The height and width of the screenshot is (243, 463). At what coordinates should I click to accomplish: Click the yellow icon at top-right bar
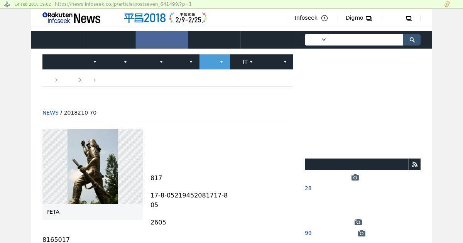click(x=447, y=4)
